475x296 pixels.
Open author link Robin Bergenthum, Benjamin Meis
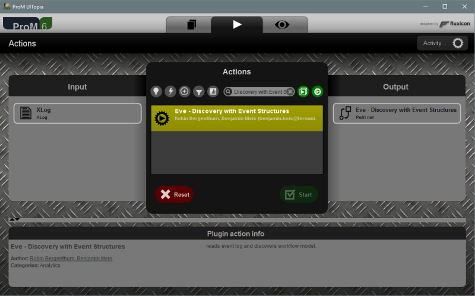pyautogui.click(x=71, y=259)
